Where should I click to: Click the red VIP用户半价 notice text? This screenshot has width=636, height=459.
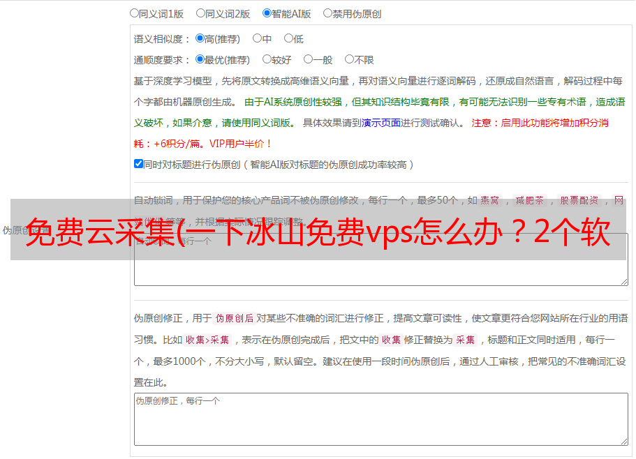coord(241,144)
